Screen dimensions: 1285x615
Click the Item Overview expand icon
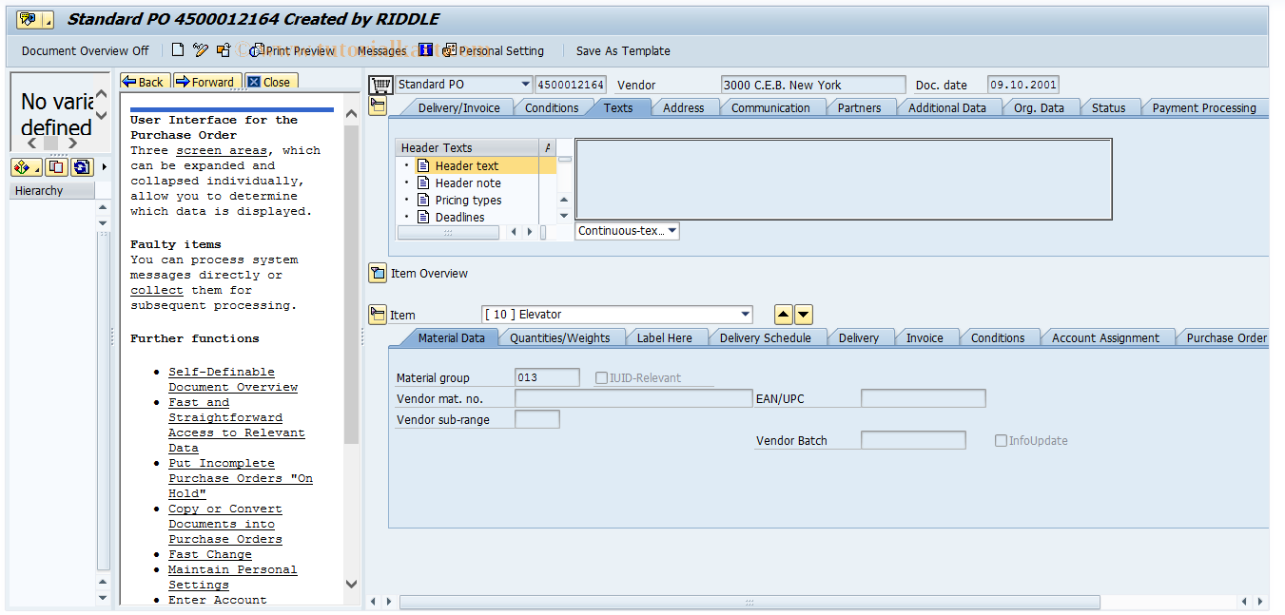pyautogui.click(x=378, y=273)
